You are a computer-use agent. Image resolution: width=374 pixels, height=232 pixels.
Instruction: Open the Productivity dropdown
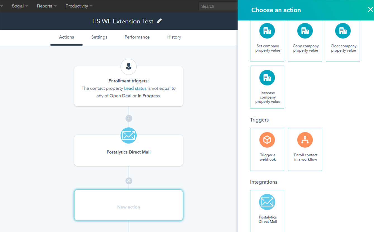(x=77, y=6)
